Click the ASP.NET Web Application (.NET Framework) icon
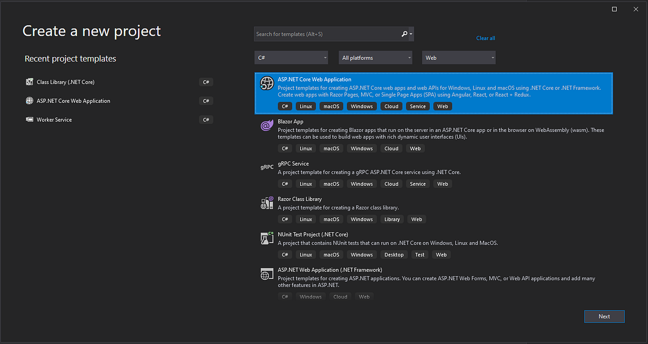This screenshot has width=648, height=344. tap(267, 274)
